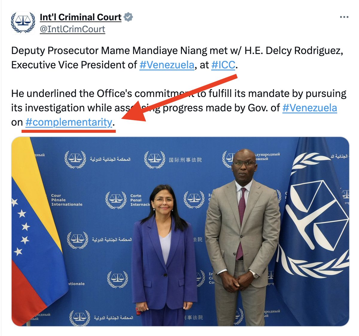359x336 pixels.
Task: Click the 'Cour Pénale Internationale' backdrop text
Action: tap(67, 200)
